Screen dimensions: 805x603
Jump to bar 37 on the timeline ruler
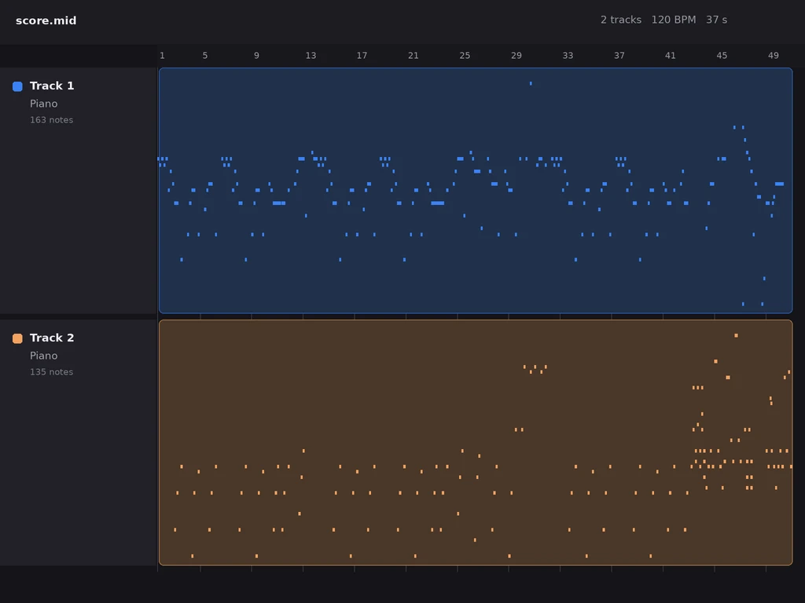coord(619,56)
